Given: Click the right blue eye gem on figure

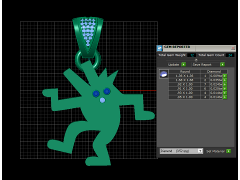Looking at the screenshot, I should click(x=107, y=91).
